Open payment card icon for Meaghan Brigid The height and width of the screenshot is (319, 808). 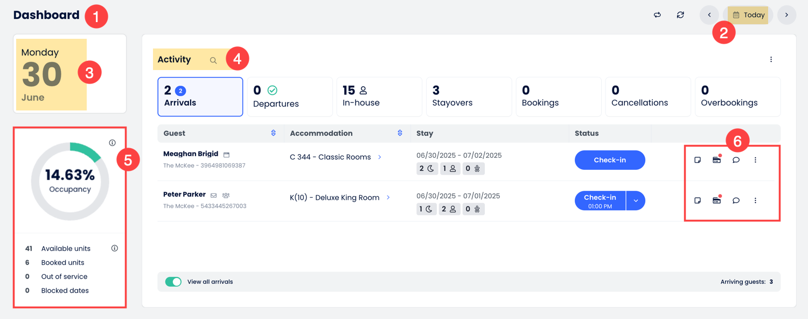716,160
